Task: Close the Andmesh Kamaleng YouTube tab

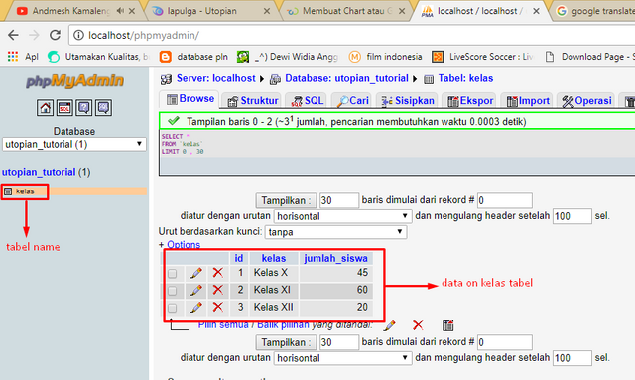Action: click(x=132, y=11)
